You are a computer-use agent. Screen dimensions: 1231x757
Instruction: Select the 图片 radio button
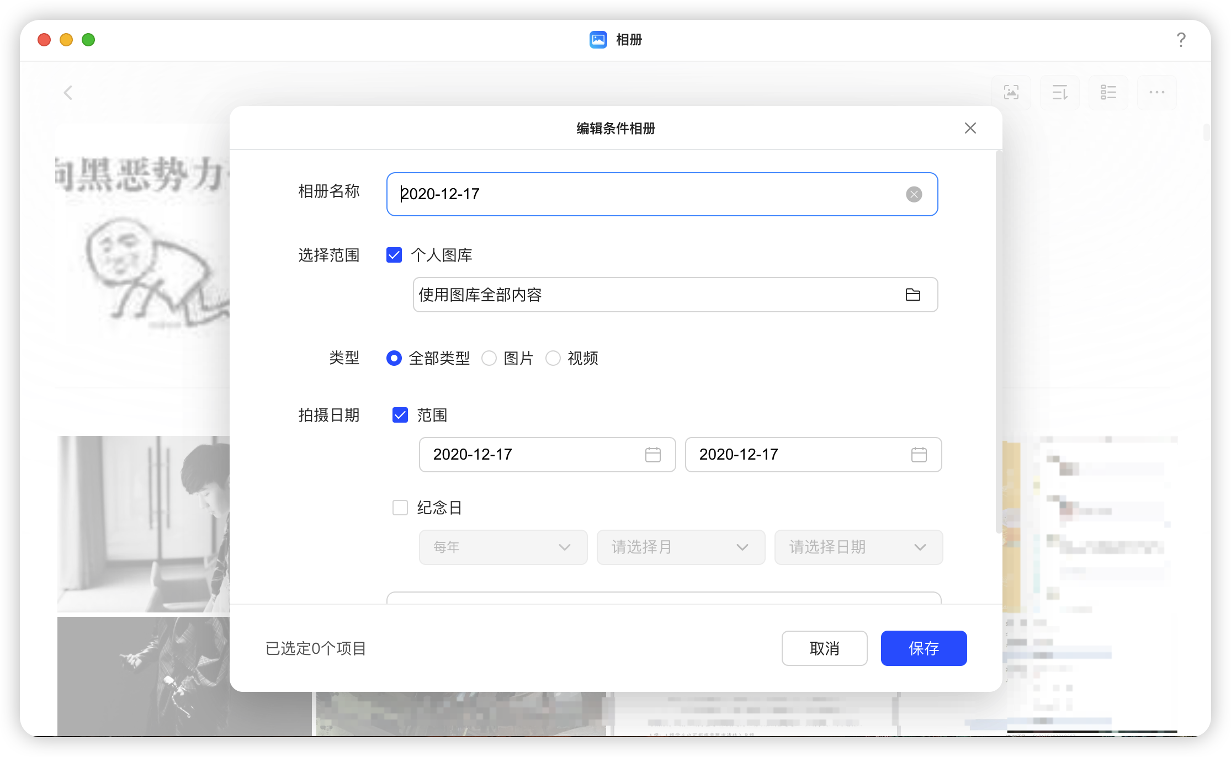click(489, 359)
